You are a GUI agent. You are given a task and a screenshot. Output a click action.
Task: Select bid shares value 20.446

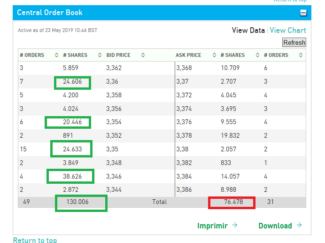coord(72,122)
